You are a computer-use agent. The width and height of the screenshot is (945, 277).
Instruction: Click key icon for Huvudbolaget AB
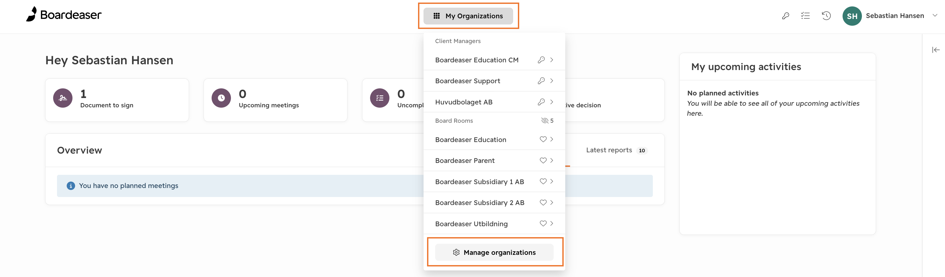tap(541, 102)
